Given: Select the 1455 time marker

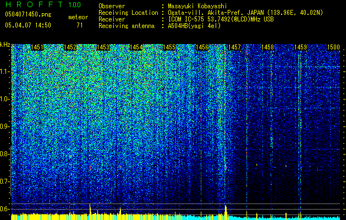Looking at the screenshot, I should (x=169, y=47).
